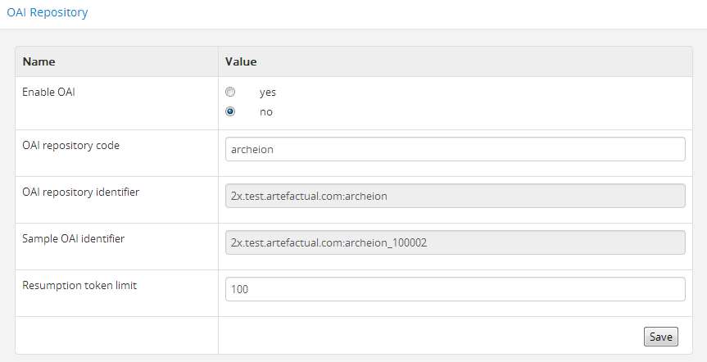Image resolution: width=707 pixels, height=362 pixels.
Task: Click the empty cell left of Save
Action: point(116,336)
